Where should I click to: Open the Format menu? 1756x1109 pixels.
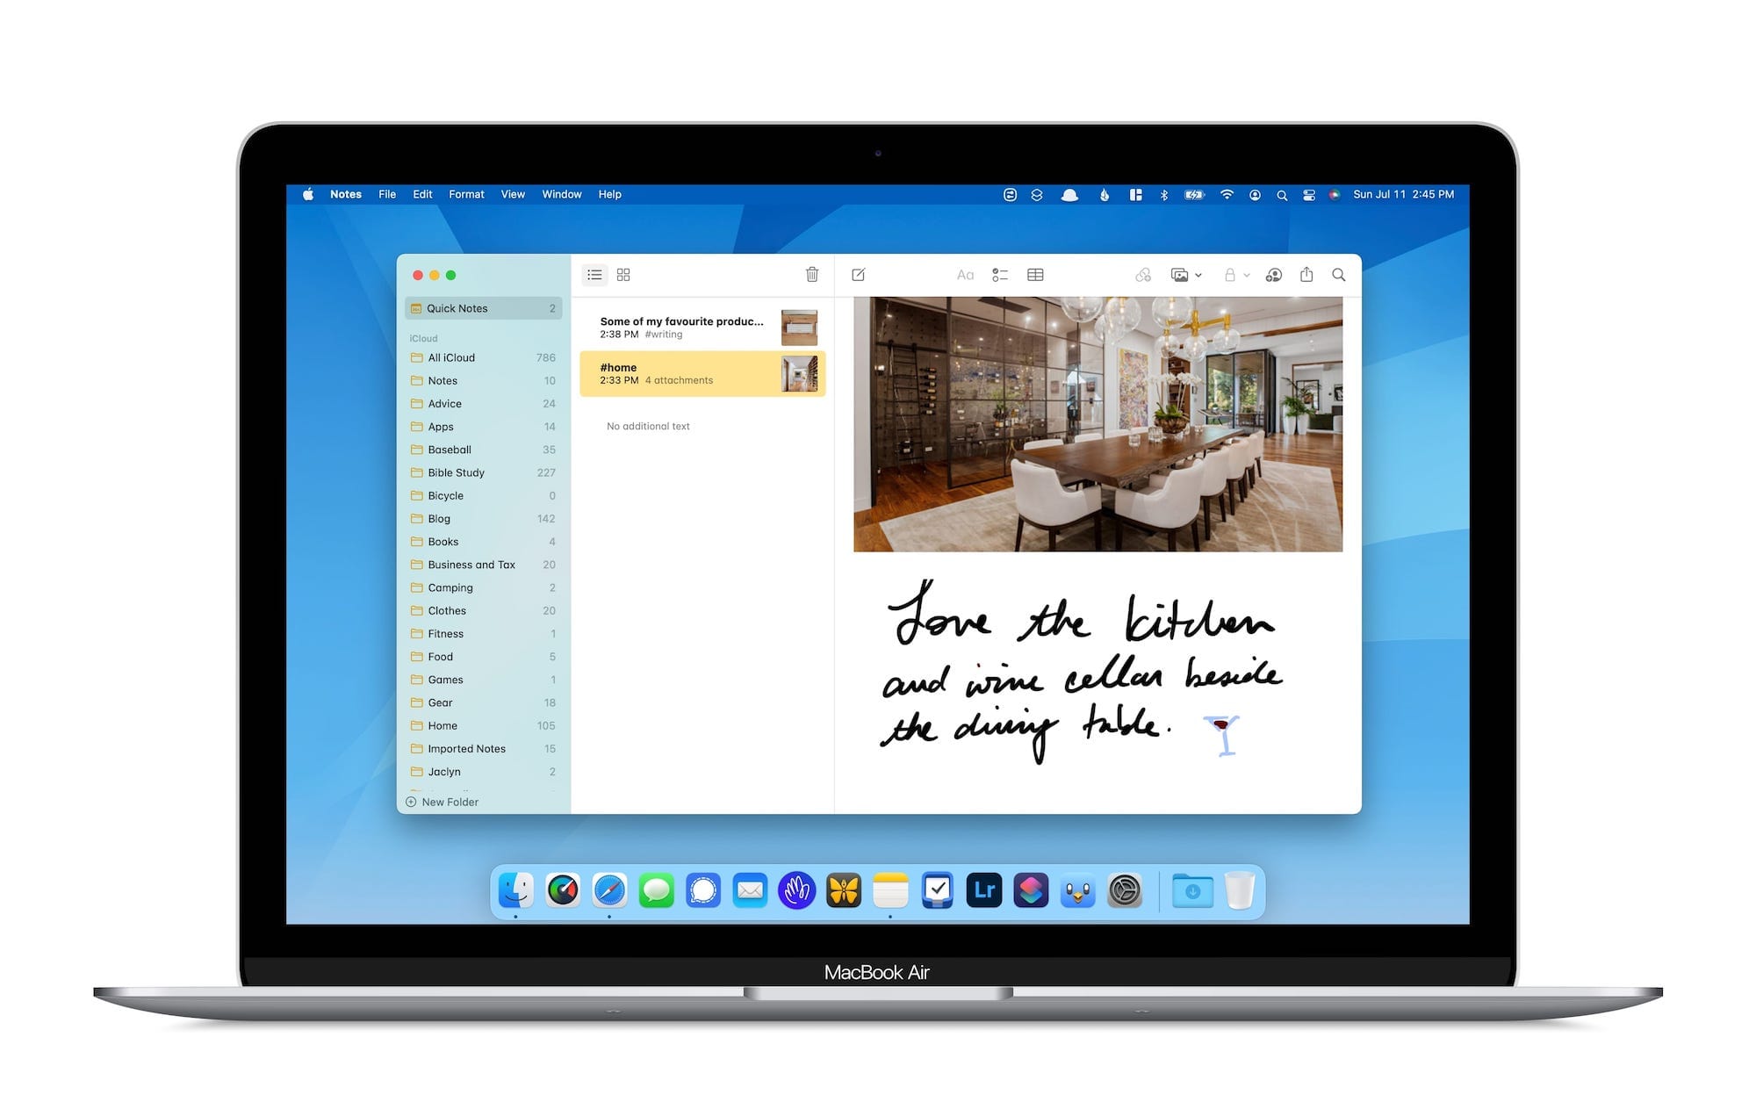(x=466, y=194)
